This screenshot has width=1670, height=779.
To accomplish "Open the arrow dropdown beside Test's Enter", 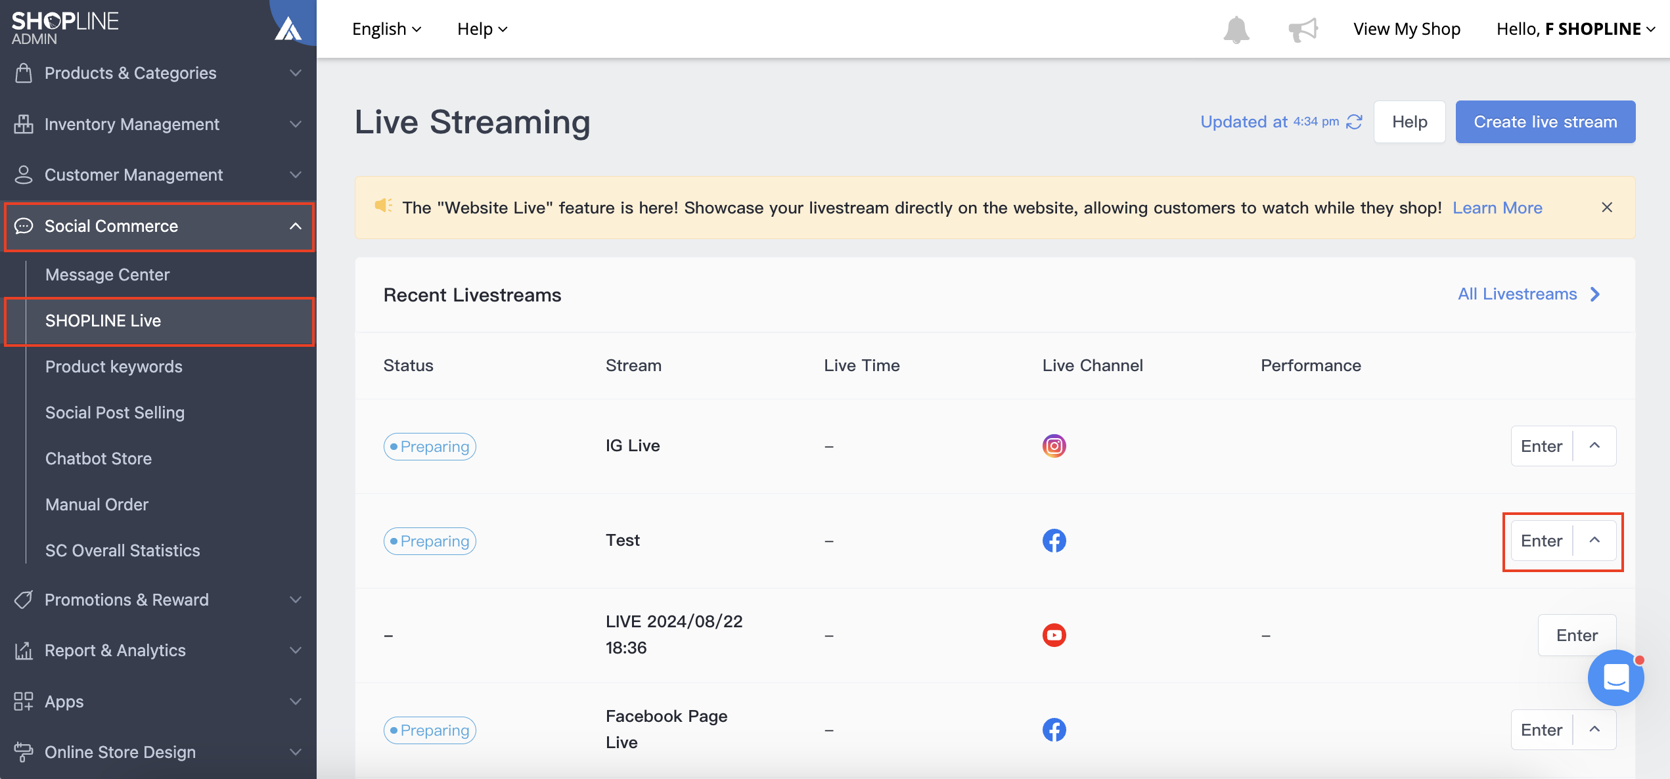I will point(1594,541).
